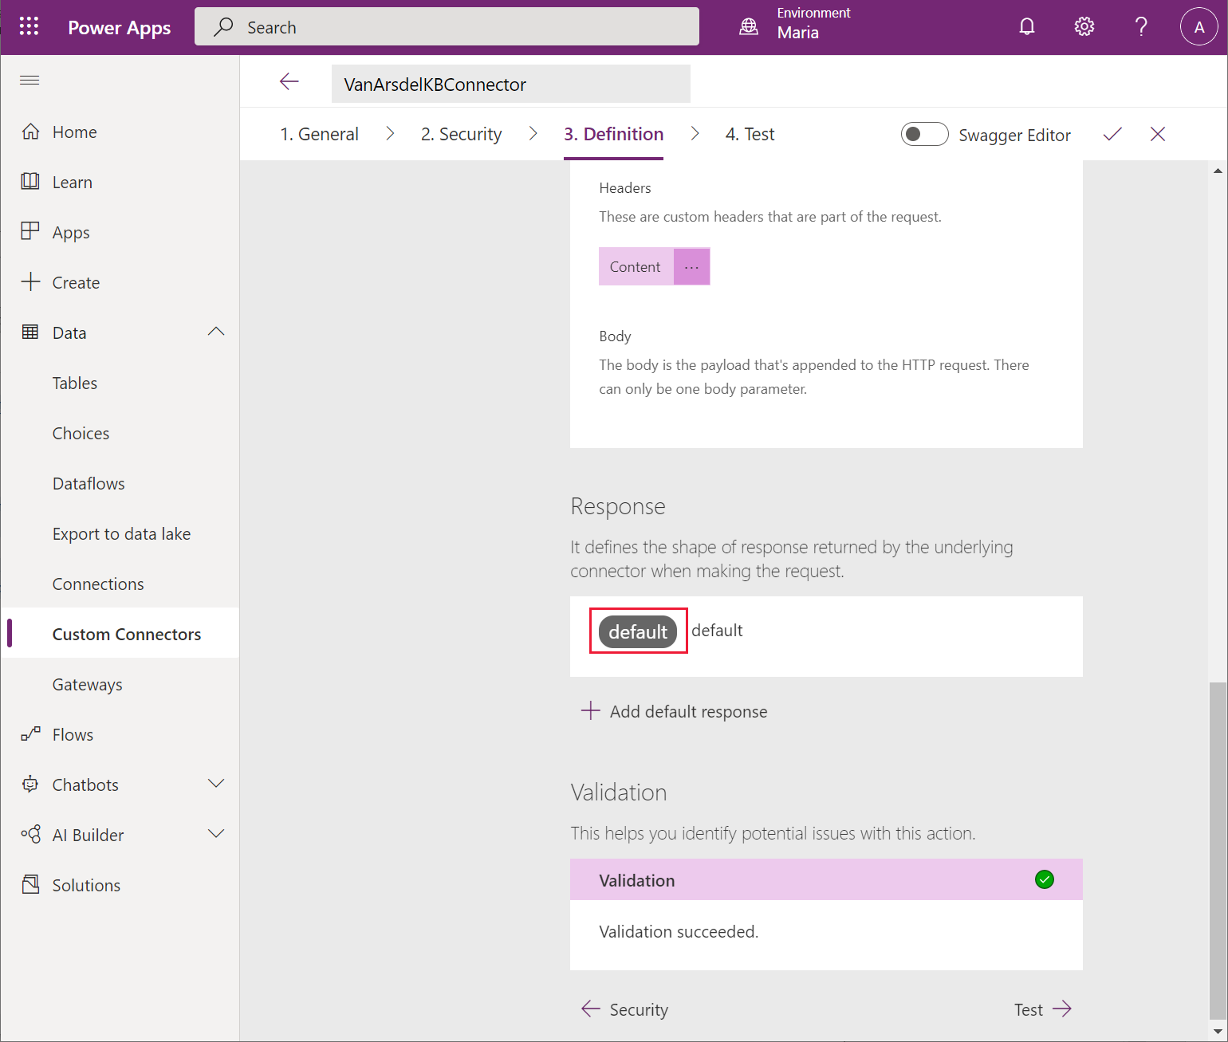
Task: Select the 3. Definition tab
Action: coord(614,134)
